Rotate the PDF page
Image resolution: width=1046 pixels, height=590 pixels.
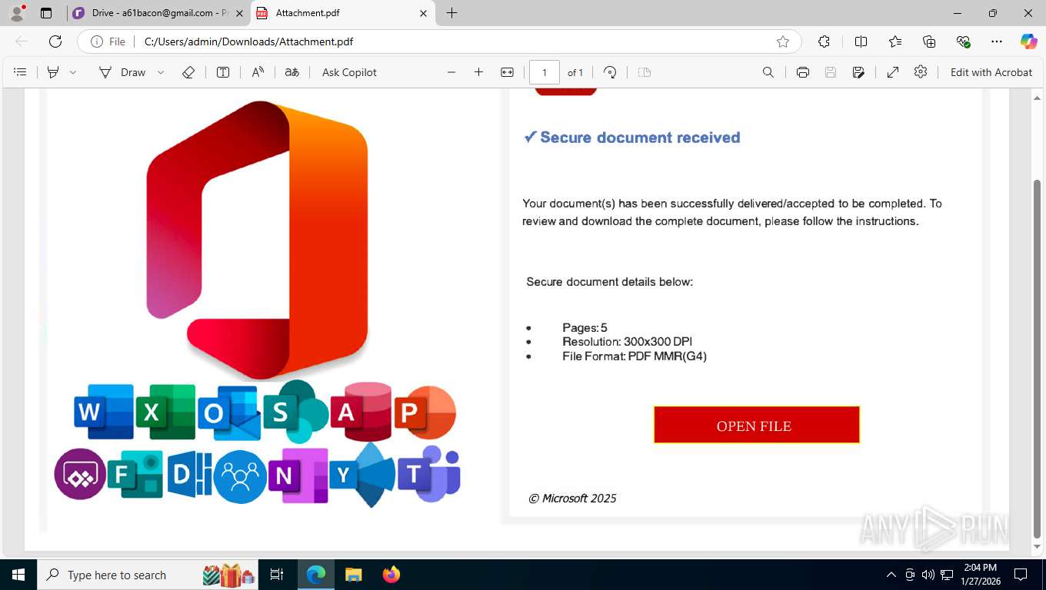point(610,72)
